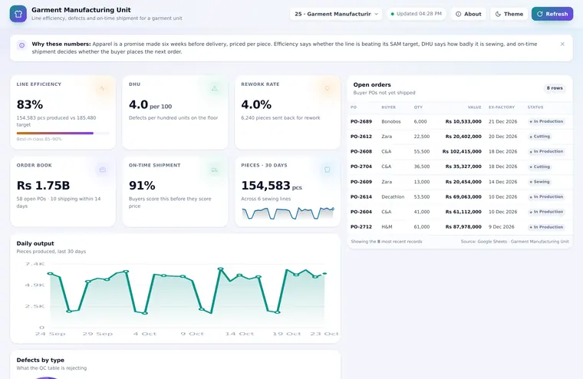
Task: Select order PO-2604
Action: (460, 212)
